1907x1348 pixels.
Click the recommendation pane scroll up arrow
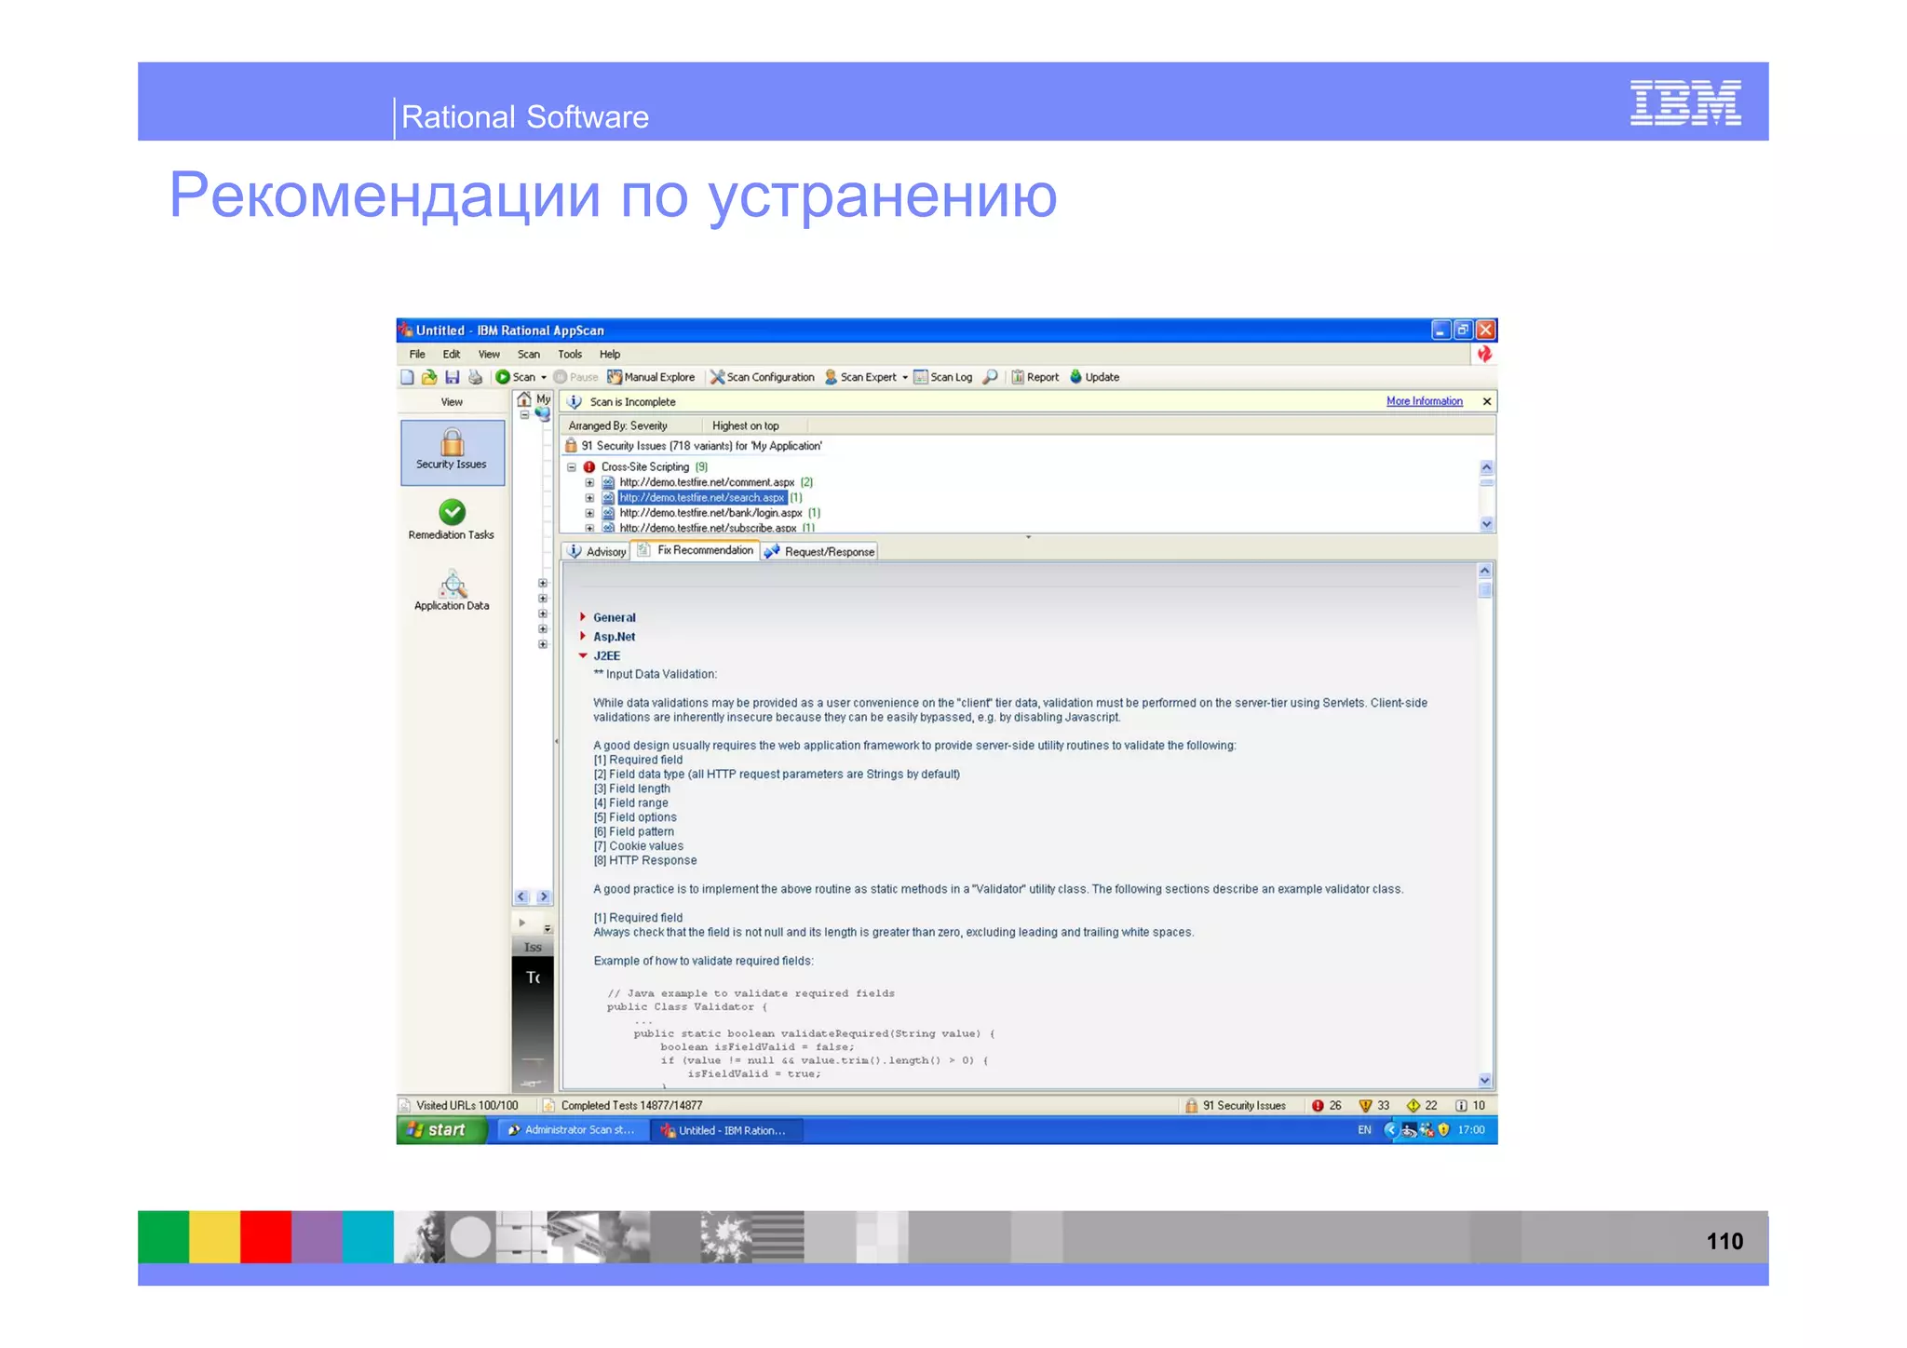1485,570
